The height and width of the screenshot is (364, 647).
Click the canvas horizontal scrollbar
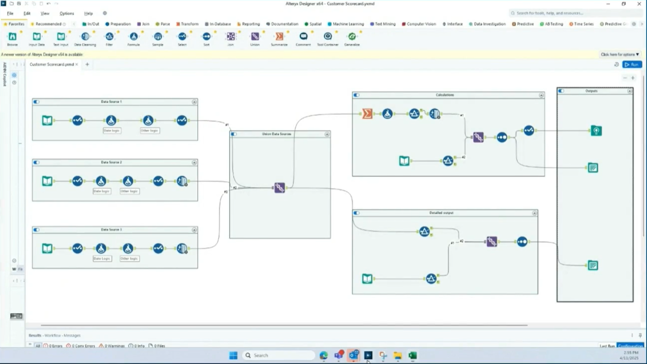coord(284,325)
